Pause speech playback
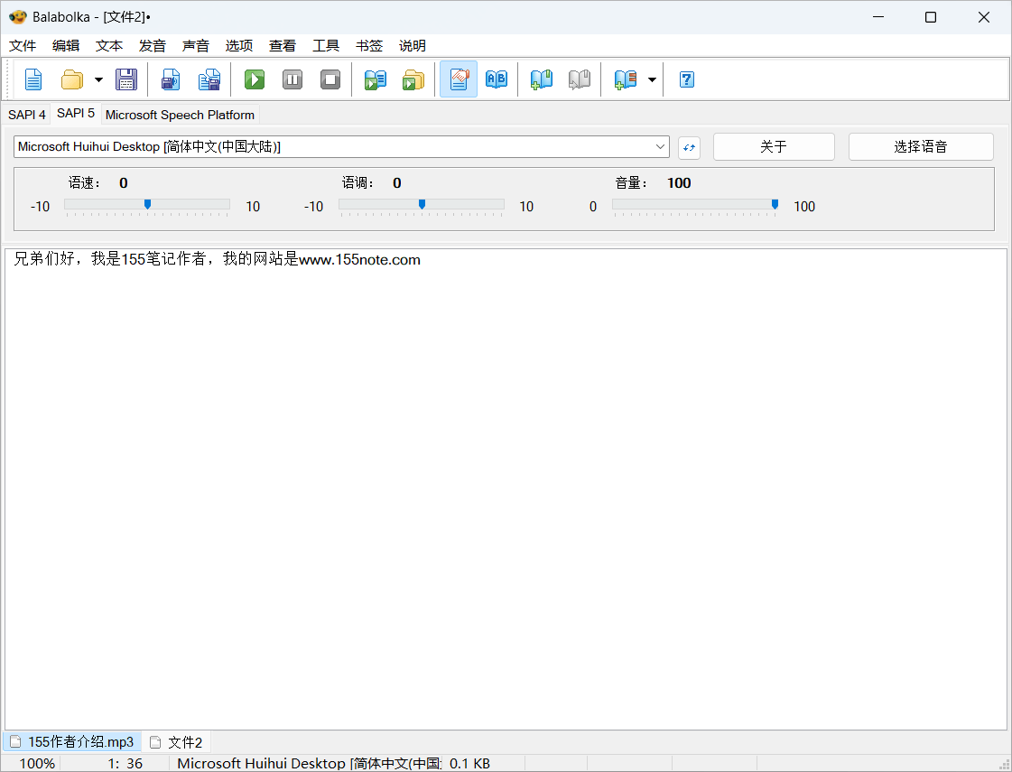Image resolution: width=1012 pixels, height=772 pixels. click(x=292, y=79)
